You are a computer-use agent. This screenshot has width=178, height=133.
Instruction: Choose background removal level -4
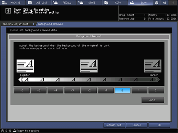tap(55, 90)
